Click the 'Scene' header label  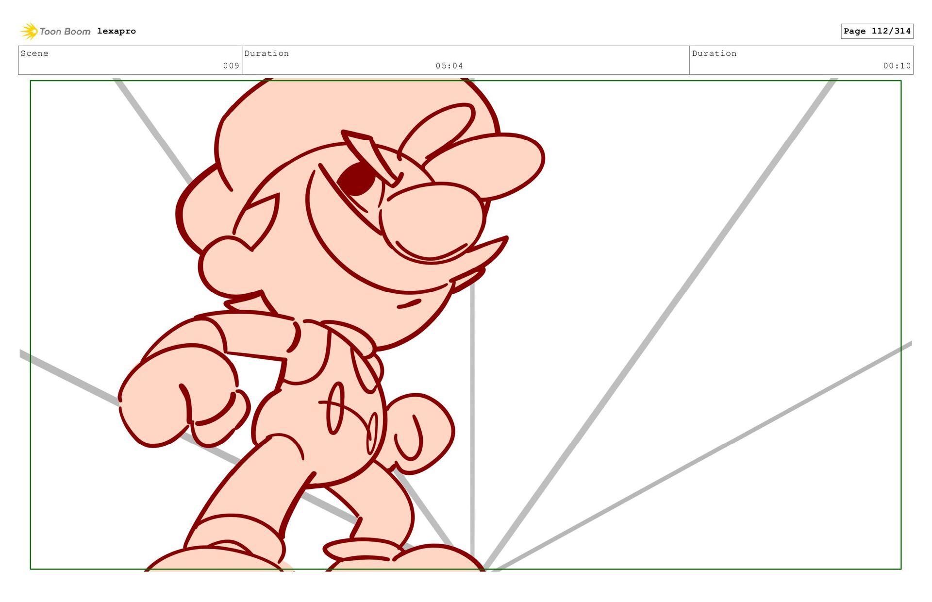tap(34, 53)
